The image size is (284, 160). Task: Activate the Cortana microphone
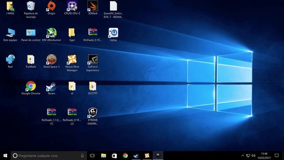tap(83, 156)
